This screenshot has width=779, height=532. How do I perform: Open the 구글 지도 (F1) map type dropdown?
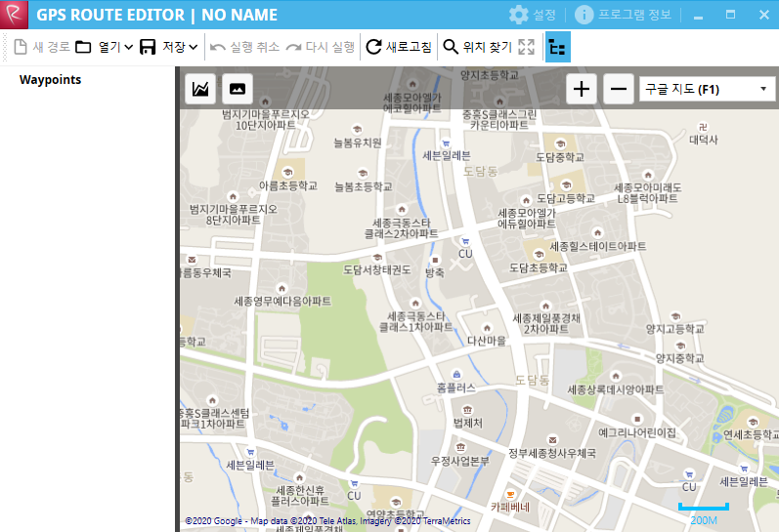(707, 89)
